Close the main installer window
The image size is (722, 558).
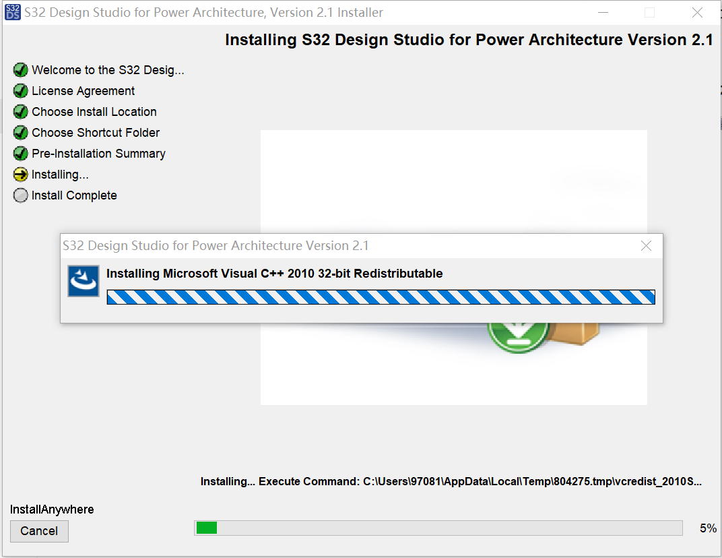pos(698,12)
